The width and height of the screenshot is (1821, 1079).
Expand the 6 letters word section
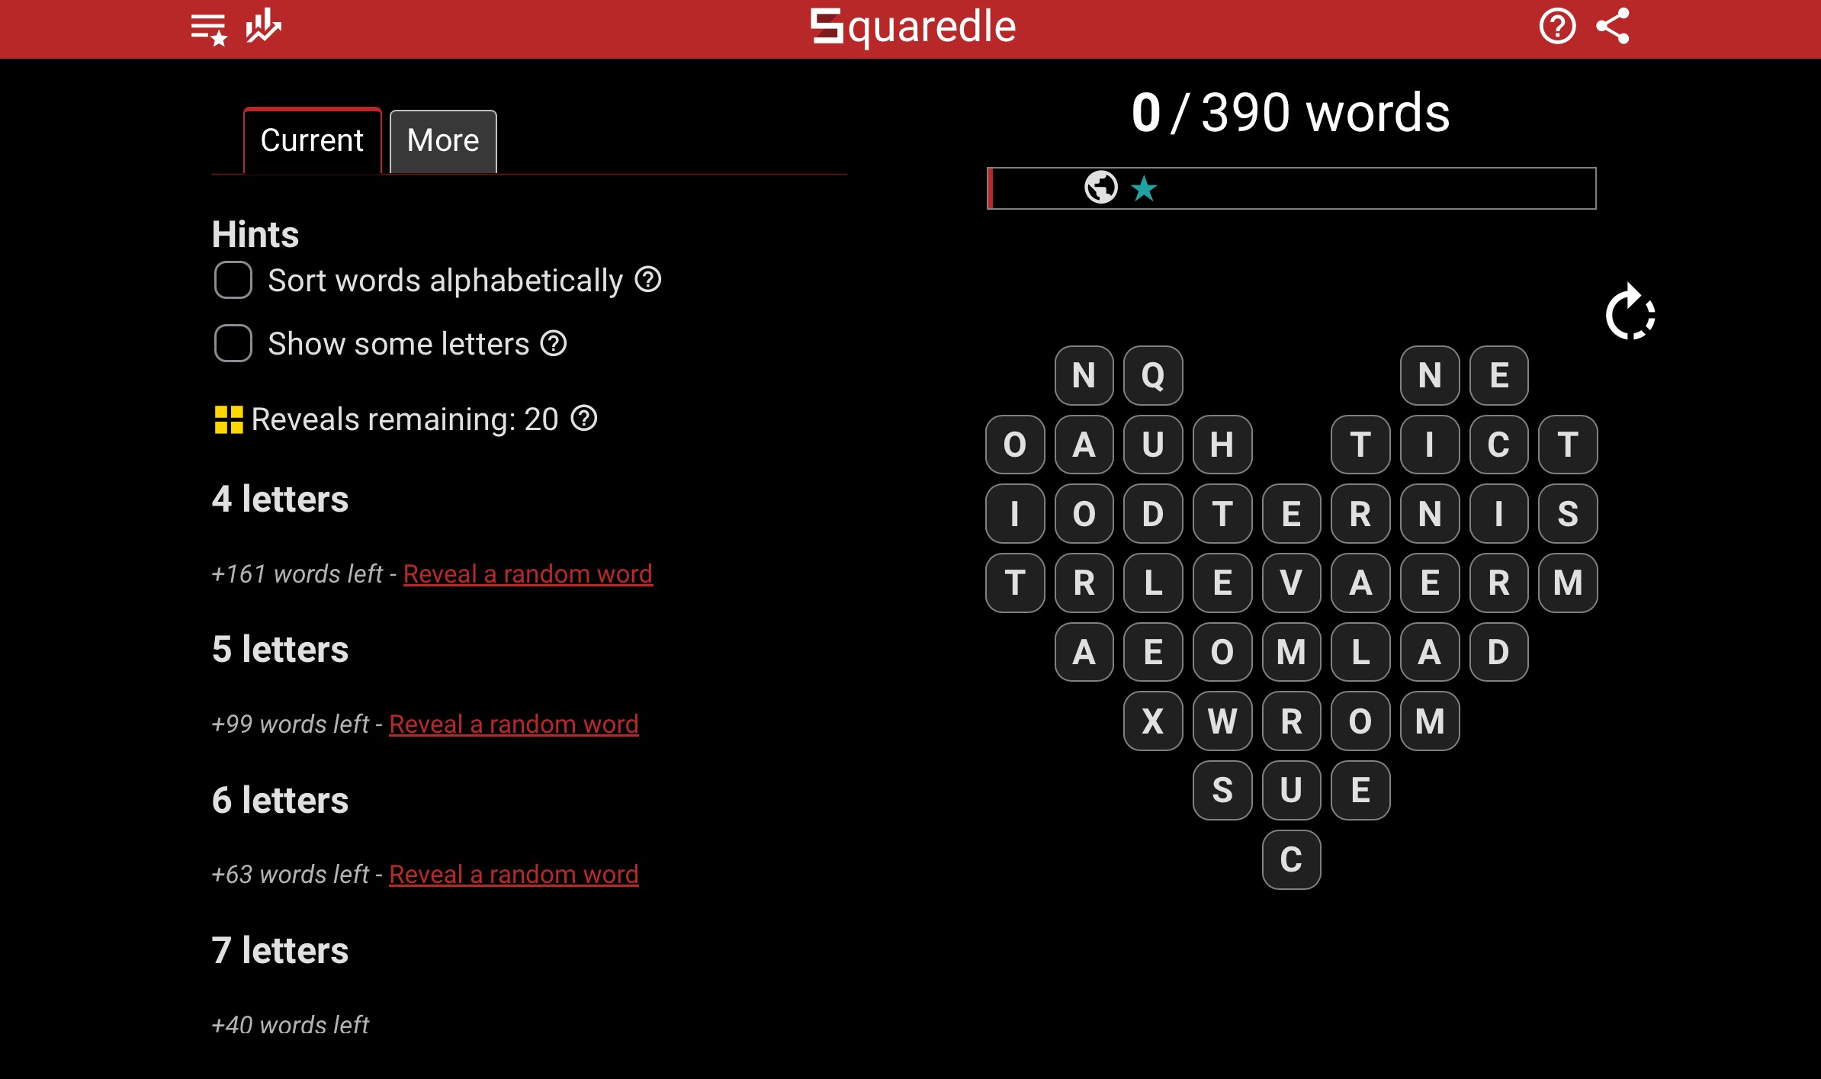coord(281,799)
